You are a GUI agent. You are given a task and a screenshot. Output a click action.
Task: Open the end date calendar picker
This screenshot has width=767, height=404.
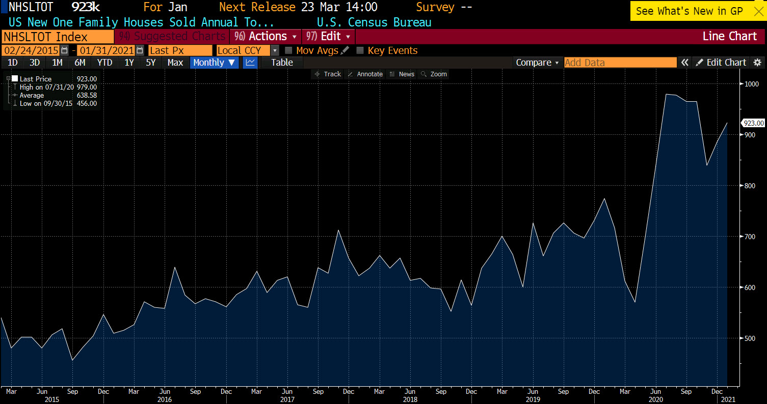coord(140,50)
